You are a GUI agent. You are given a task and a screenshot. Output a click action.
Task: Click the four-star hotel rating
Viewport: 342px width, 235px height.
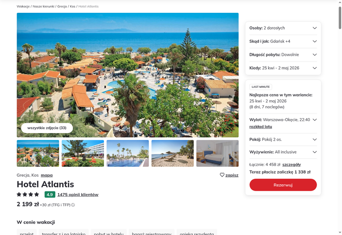(x=28, y=194)
